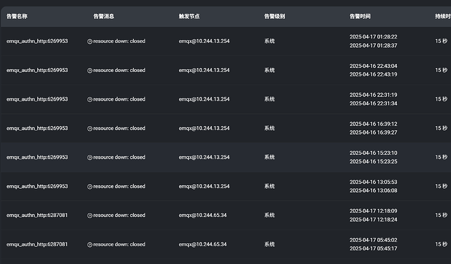
Task: Click the timestamp 2025-04-16 15:23:25
Action: (x=373, y=161)
